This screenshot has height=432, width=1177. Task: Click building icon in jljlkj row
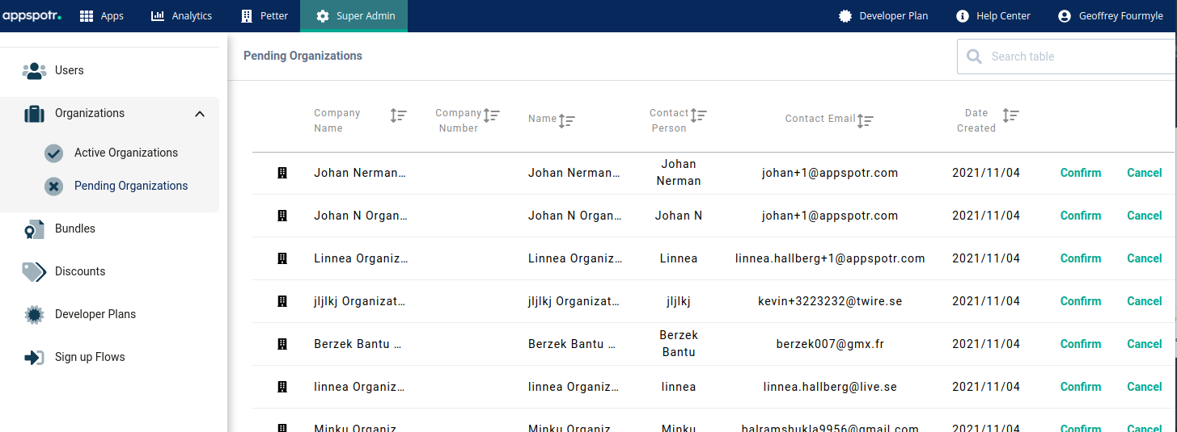click(282, 301)
